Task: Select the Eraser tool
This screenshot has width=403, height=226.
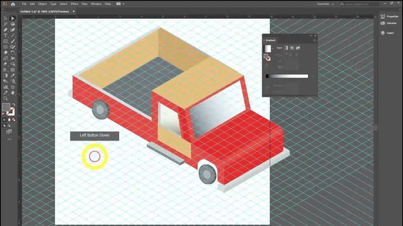Action: coord(6,53)
